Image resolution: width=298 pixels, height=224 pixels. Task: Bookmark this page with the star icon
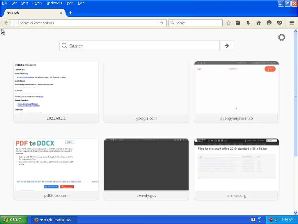(x=229, y=23)
